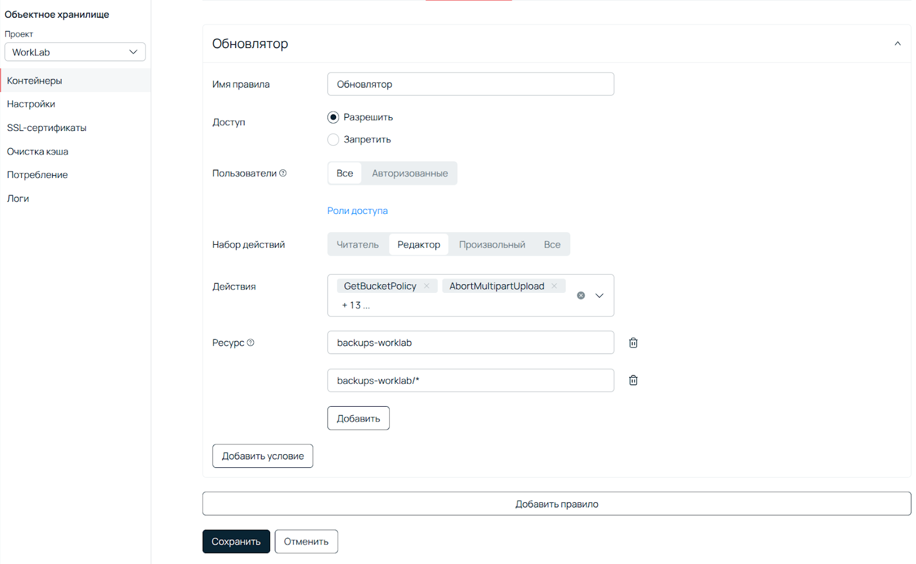916x564 pixels.
Task: Open Потребление in the sidebar
Action: tap(76, 175)
